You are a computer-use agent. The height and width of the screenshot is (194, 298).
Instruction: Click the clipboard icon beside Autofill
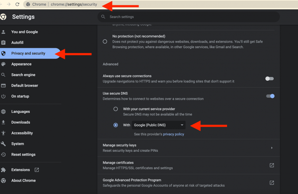tap(3, 43)
